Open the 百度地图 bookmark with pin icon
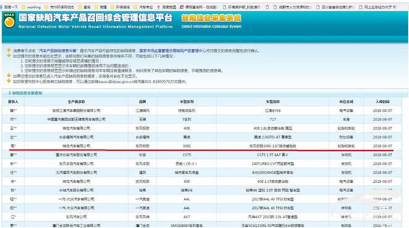This screenshot has width=409, height=228. click(167, 7)
